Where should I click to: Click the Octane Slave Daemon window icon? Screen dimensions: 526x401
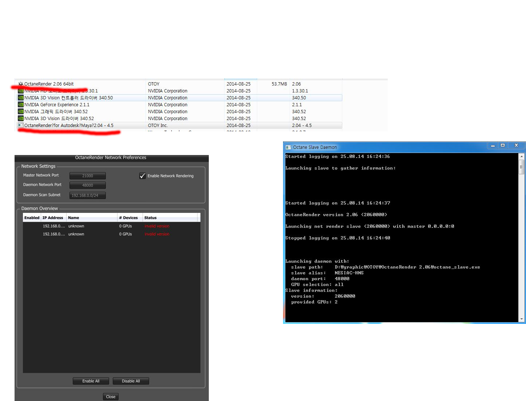(288, 147)
